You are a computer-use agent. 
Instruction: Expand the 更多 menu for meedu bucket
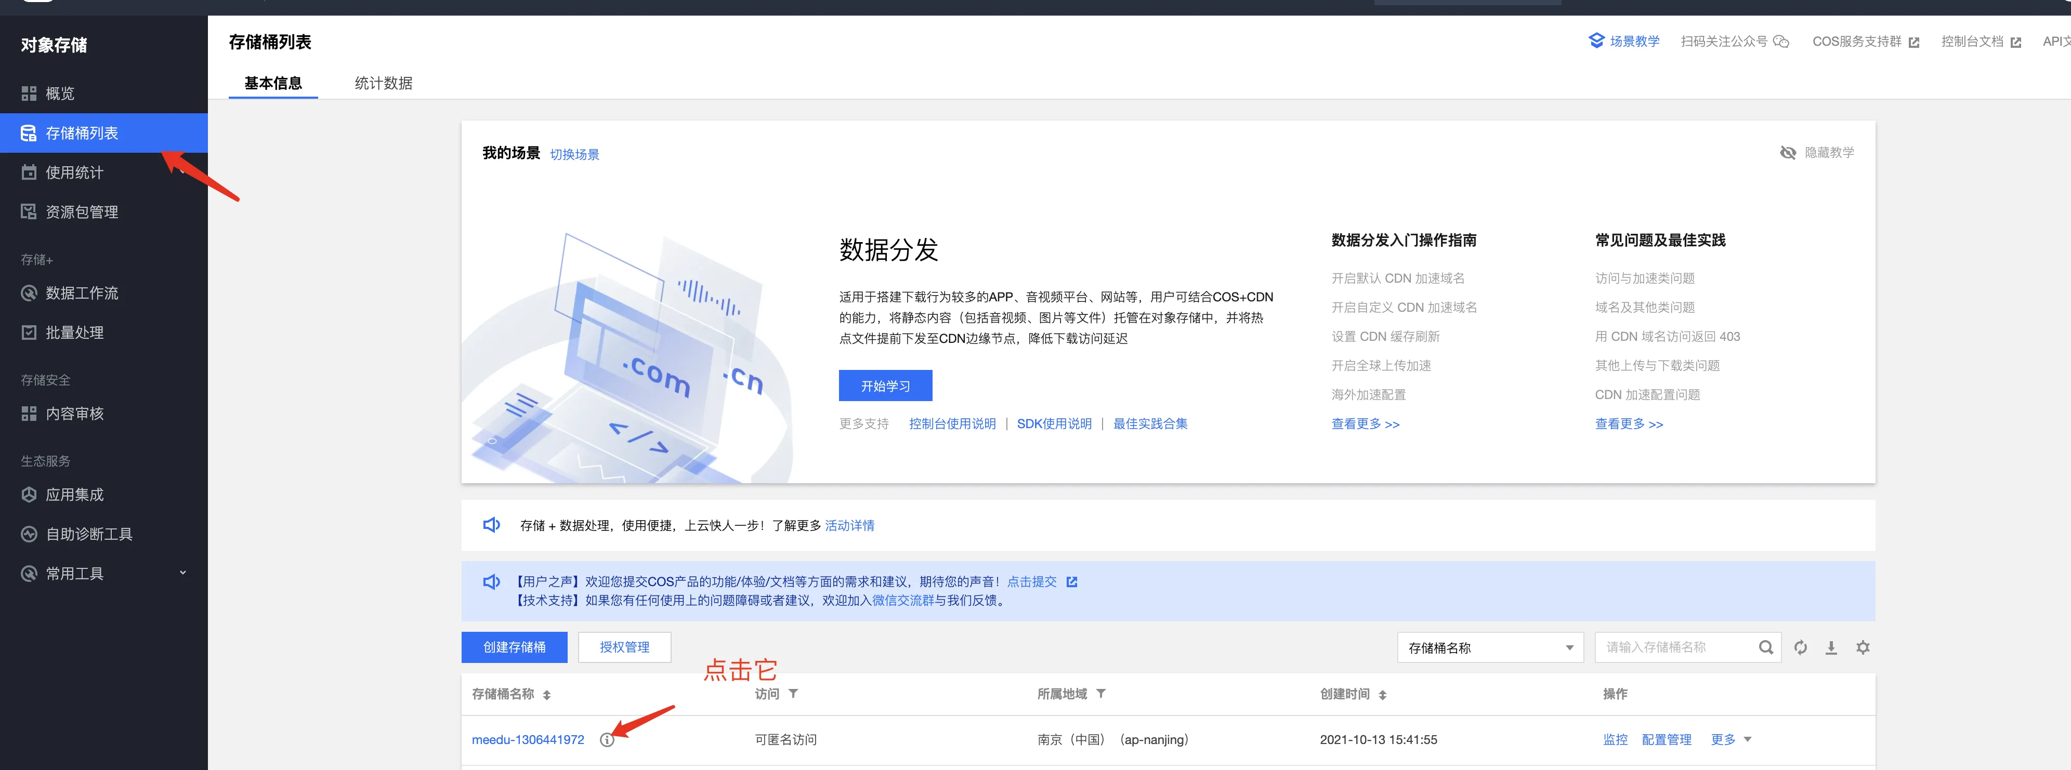(1731, 739)
